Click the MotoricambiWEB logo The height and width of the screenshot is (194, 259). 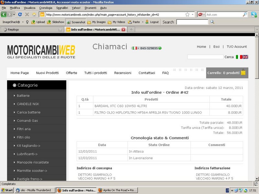coord(41,52)
